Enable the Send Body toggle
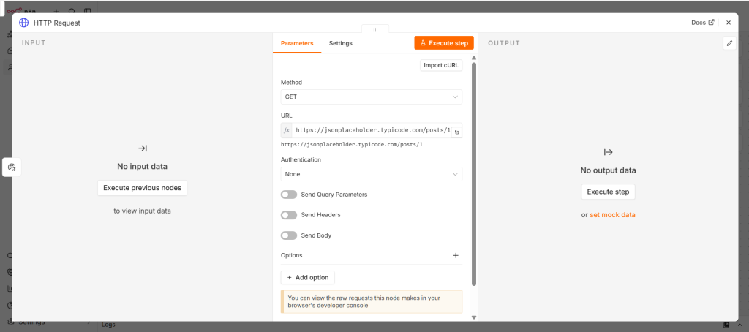749x332 pixels. pyautogui.click(x=289, y=235)
